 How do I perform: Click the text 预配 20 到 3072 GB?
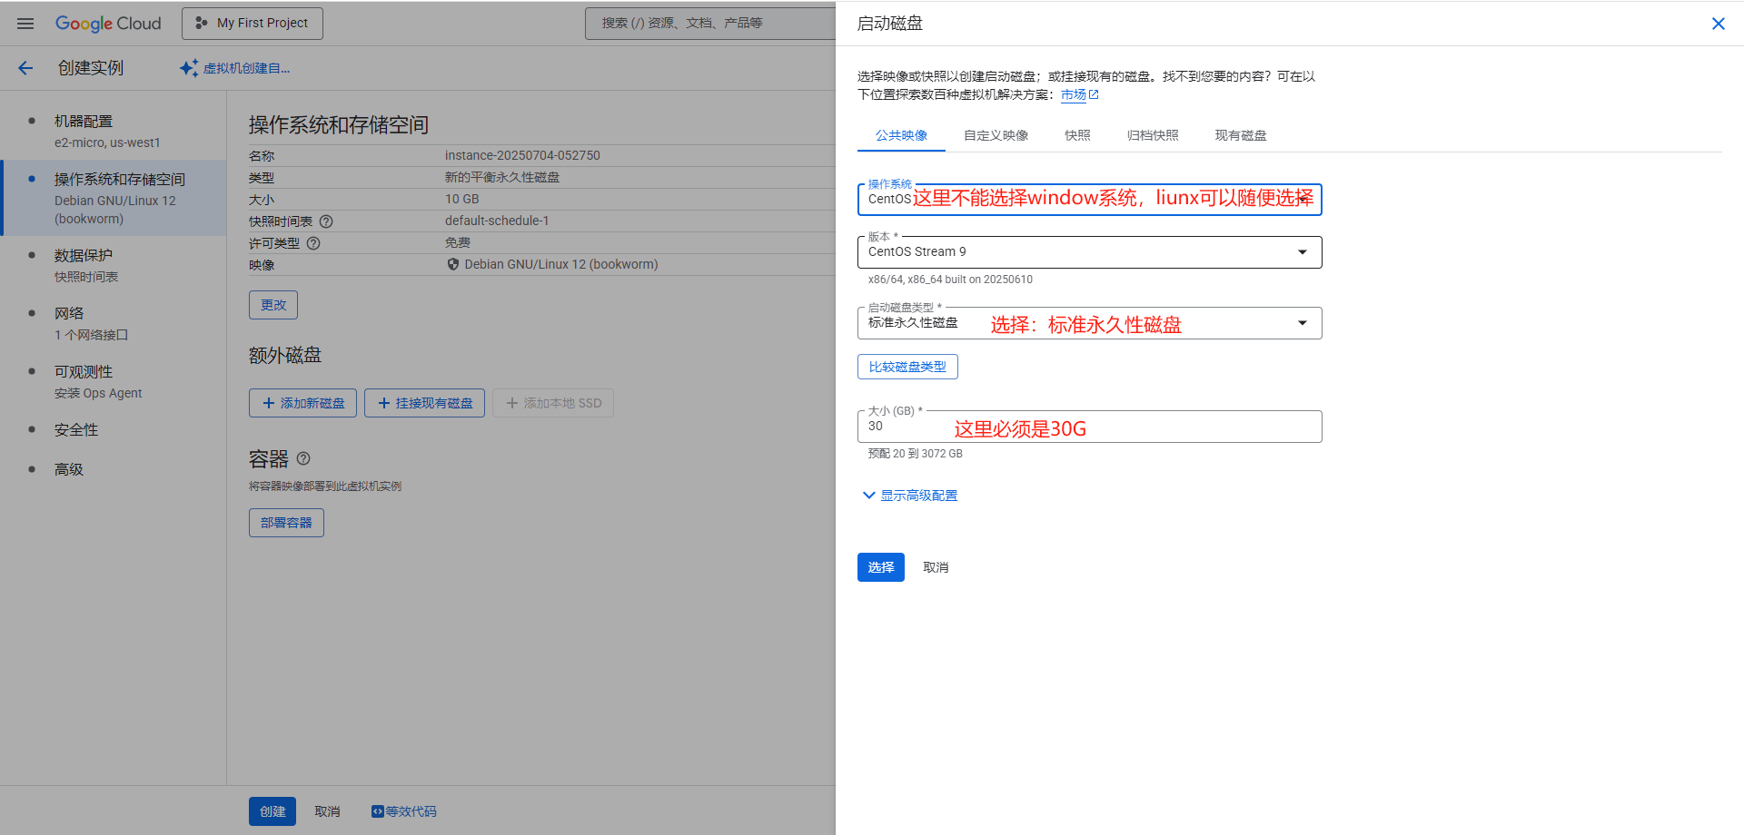(915, 454)
